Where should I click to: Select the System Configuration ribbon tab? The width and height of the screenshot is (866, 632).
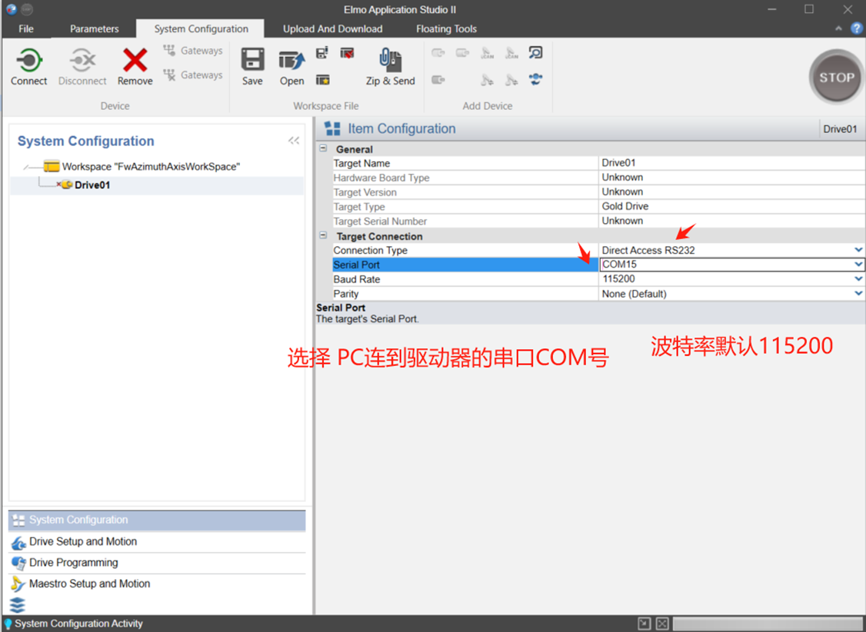point(201,28)
